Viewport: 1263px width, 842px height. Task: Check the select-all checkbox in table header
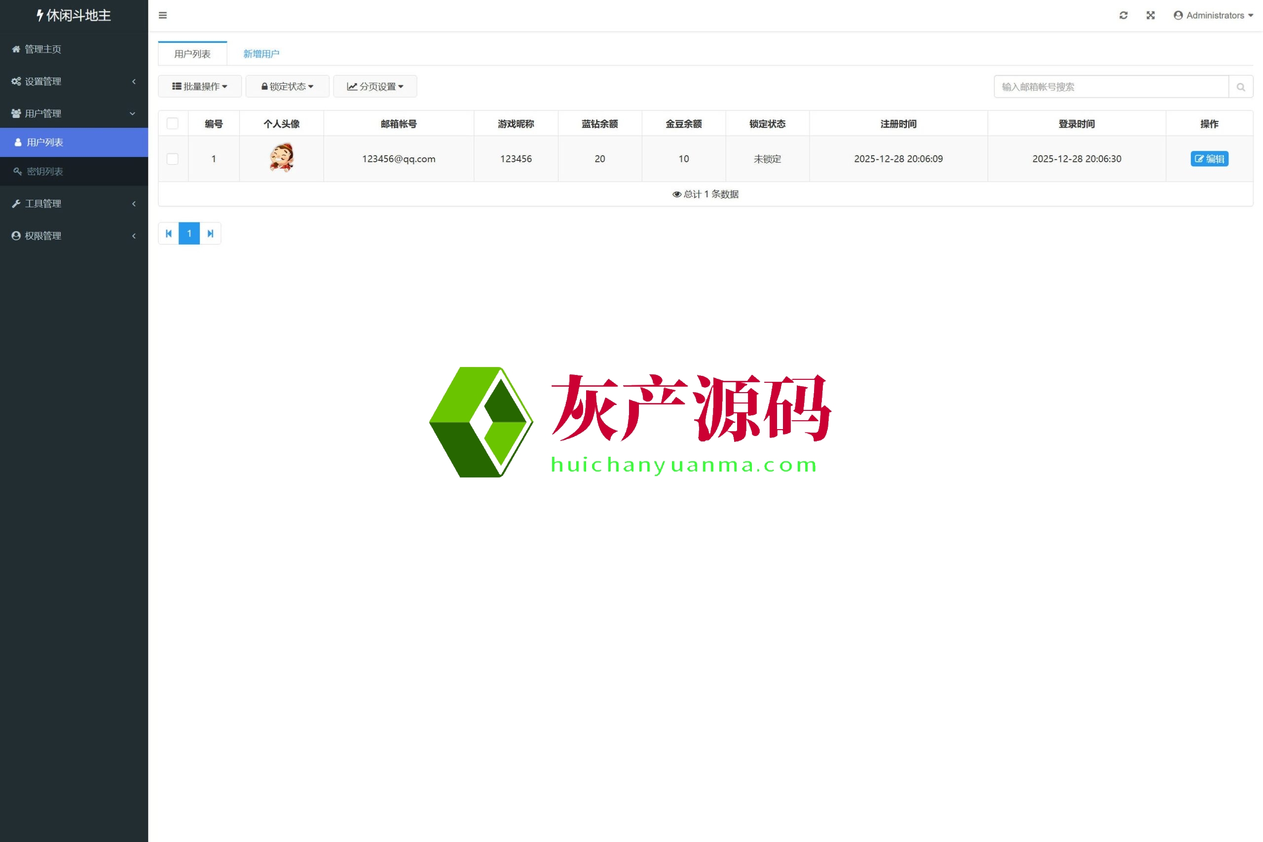click(x=172, y=123)
